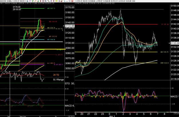This screenshot has height=117, width=179.
Task: Click the 'MACD 6,' label in left chart
Action: (x=70, y=106)
